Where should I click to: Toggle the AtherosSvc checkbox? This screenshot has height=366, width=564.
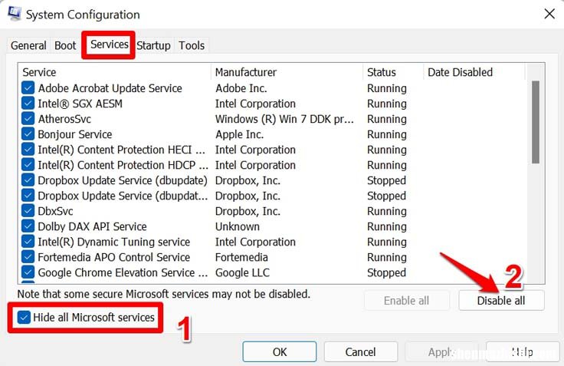(28, 119)
